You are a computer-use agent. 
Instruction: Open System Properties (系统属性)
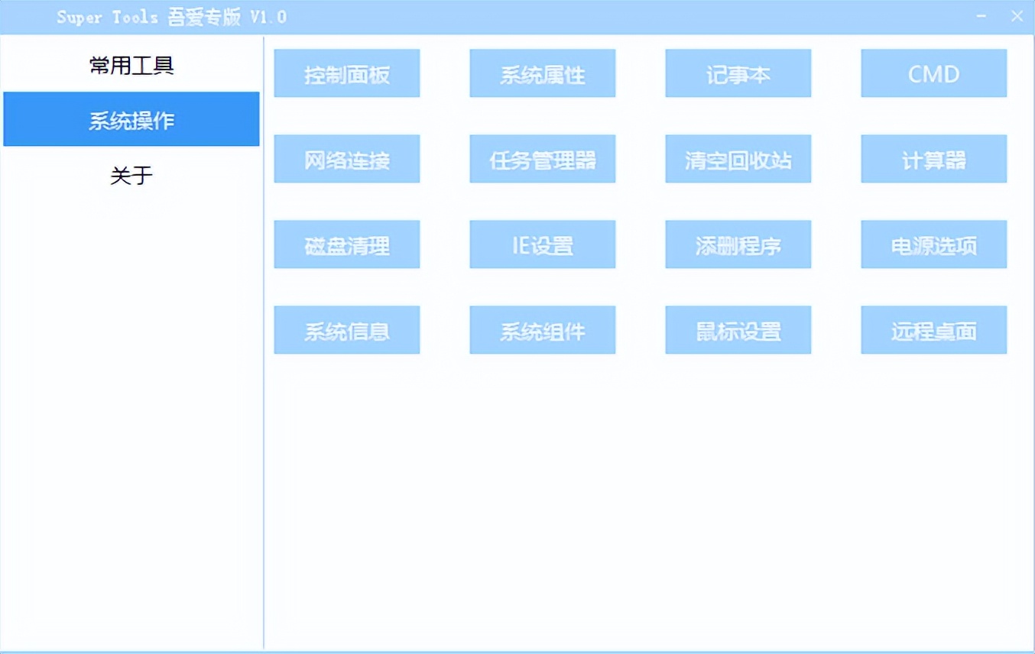[x=542, y=73]
